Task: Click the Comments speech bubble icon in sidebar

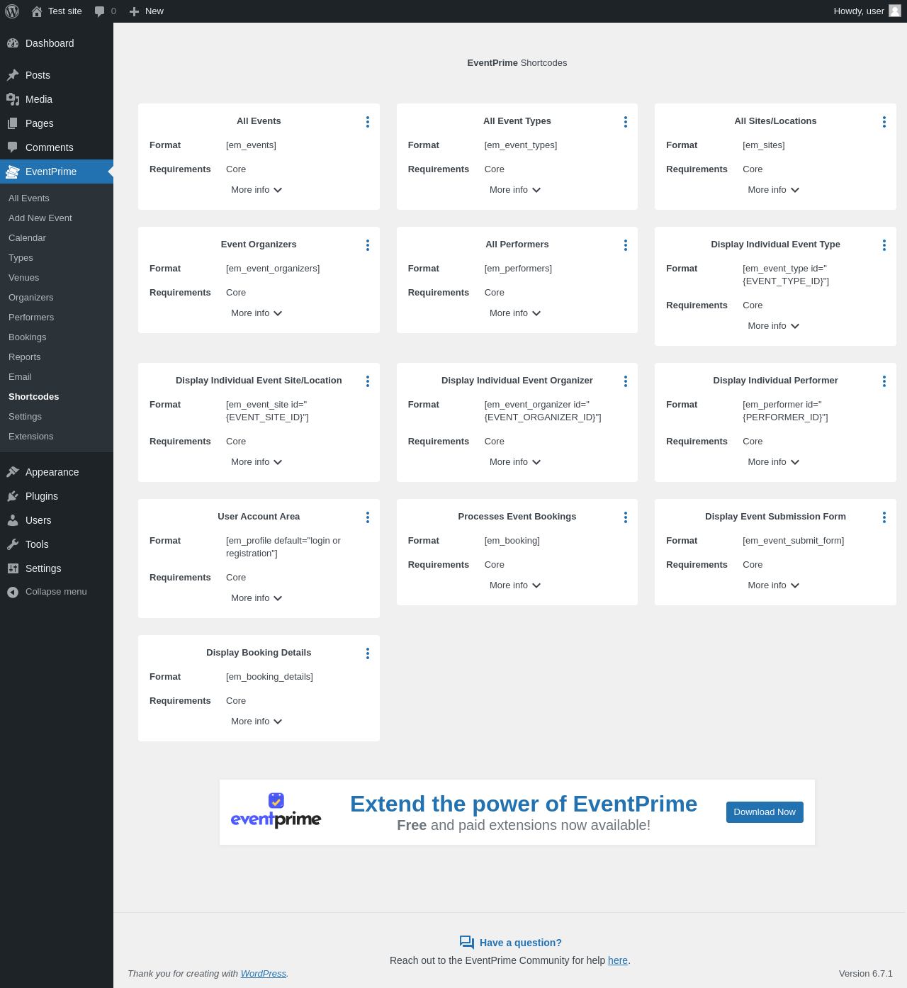Action: click(13, 147)
